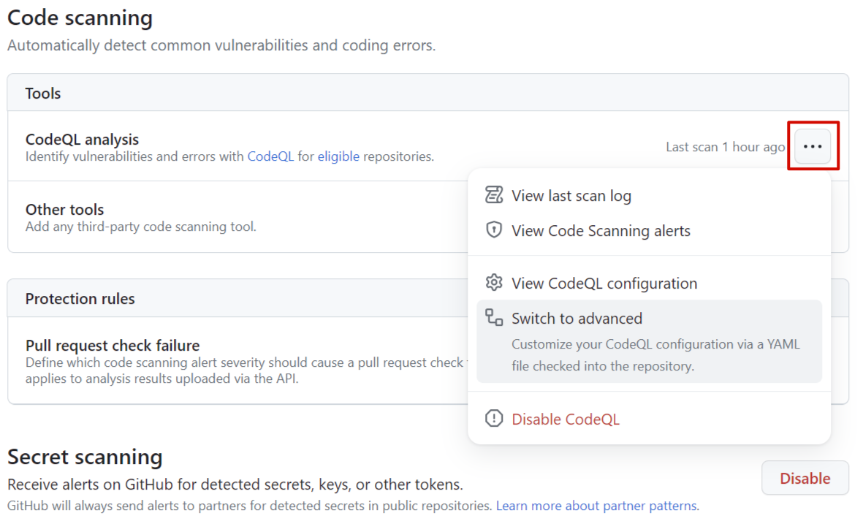Image resolution: width=863 pixels, height=532 pixels.
Task: Select the "View last scan log" text
Action: click(x=571, y=196)
